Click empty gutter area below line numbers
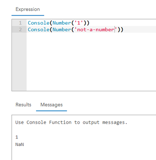Image resolution: width=156 pixels, height=160 pixels. coord(19,61)
